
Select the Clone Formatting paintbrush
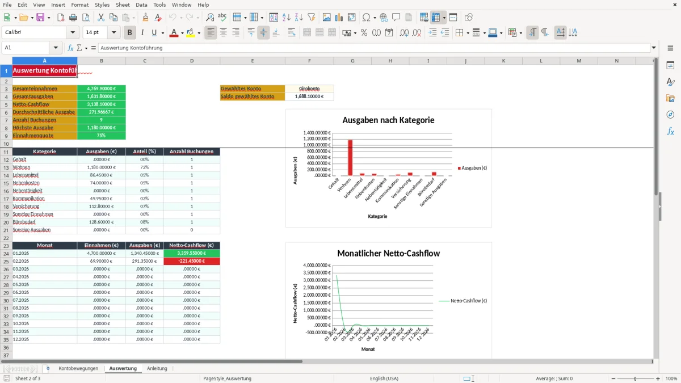pos(145,18)
